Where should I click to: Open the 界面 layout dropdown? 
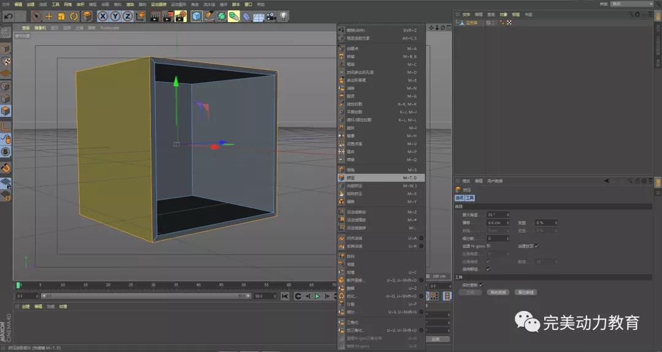(633, 4)
